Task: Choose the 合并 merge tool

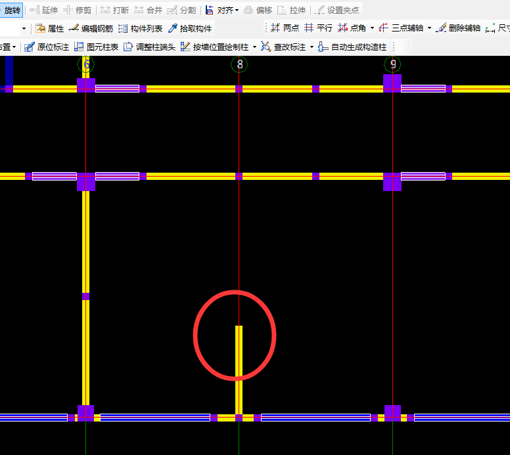Action: click(x=148, y=11)
